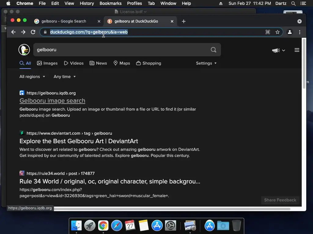Close the gelbooru at DuckDuckGo tab

pos(172,21)
